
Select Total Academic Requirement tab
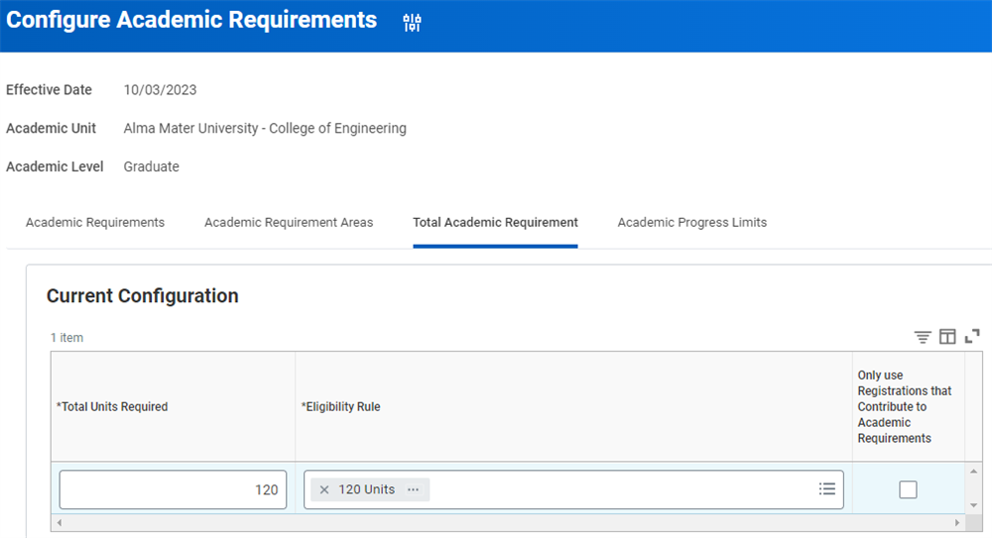[x=495, y=223]
